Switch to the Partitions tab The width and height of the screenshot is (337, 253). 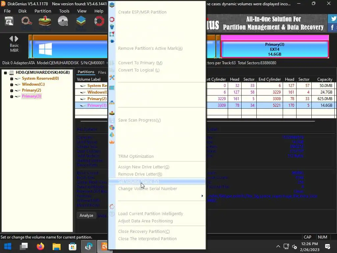(86, 72)
